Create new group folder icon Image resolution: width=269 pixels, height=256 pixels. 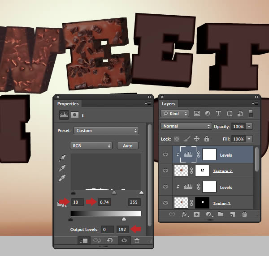[x=221, y=214]
